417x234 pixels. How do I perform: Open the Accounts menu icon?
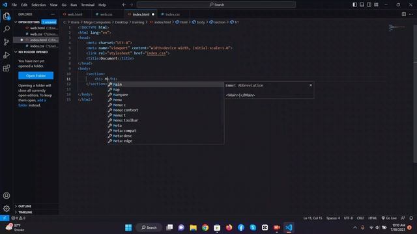tap(7, 196)
